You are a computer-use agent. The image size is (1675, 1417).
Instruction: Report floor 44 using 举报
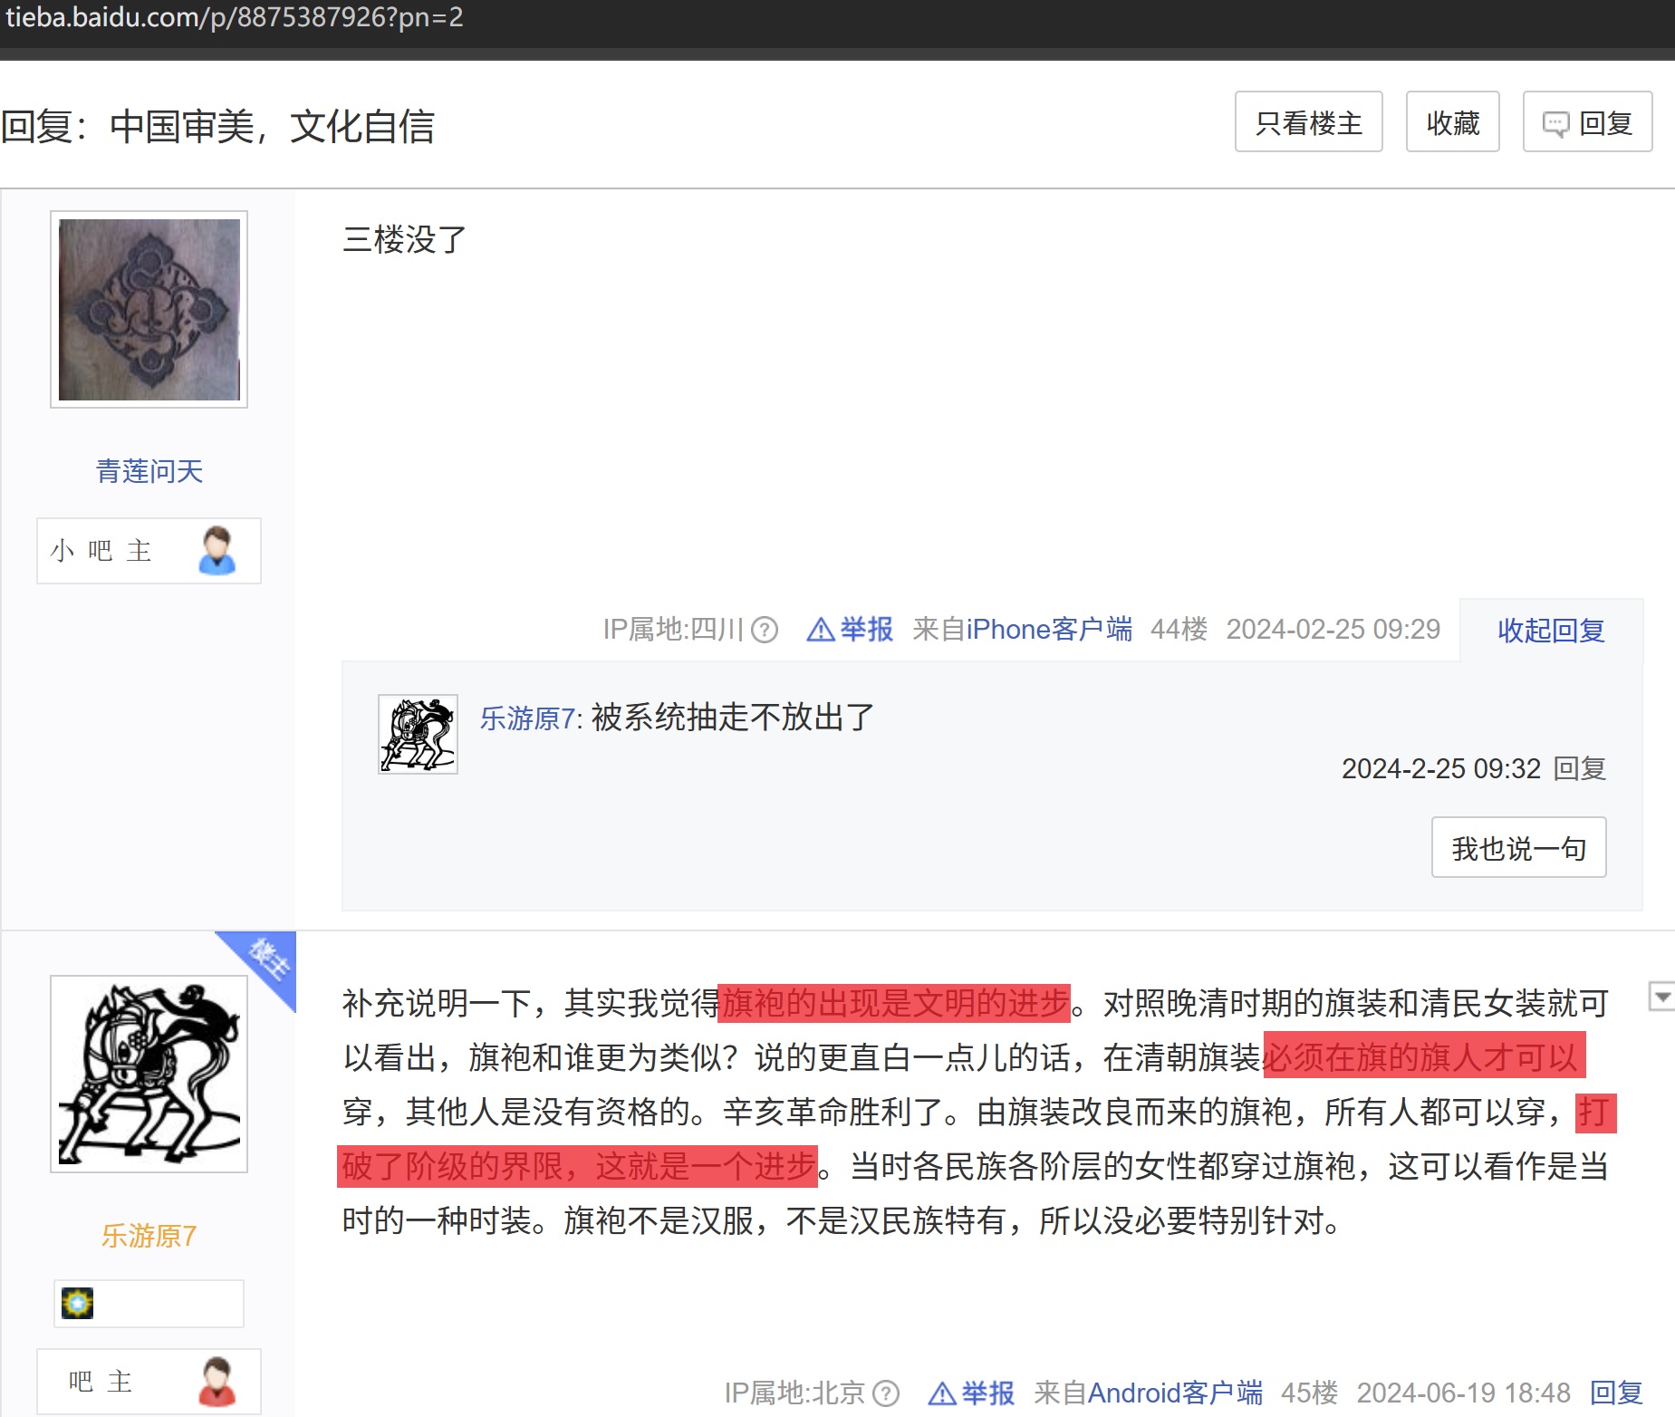pos(850,630)
